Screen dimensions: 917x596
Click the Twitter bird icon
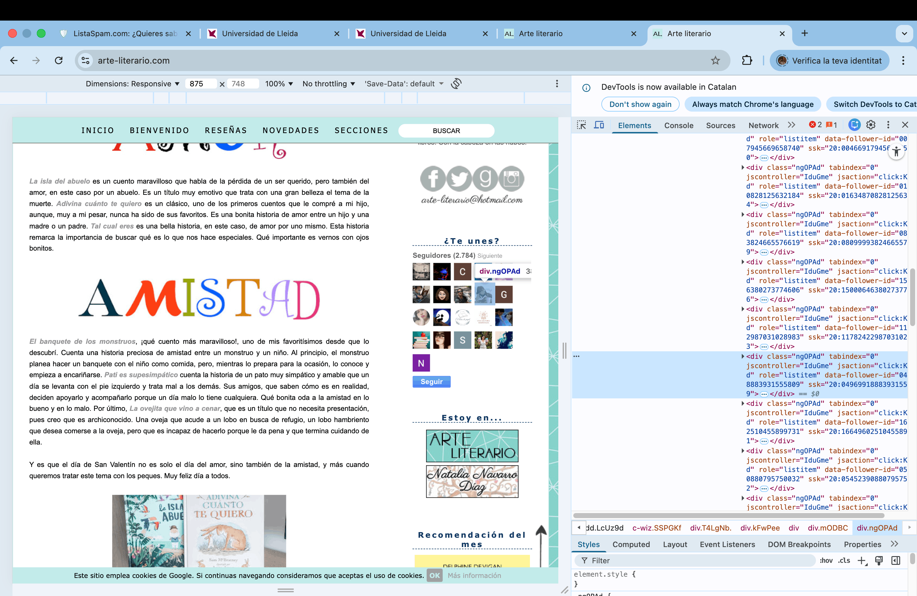[x=459, y=179]
